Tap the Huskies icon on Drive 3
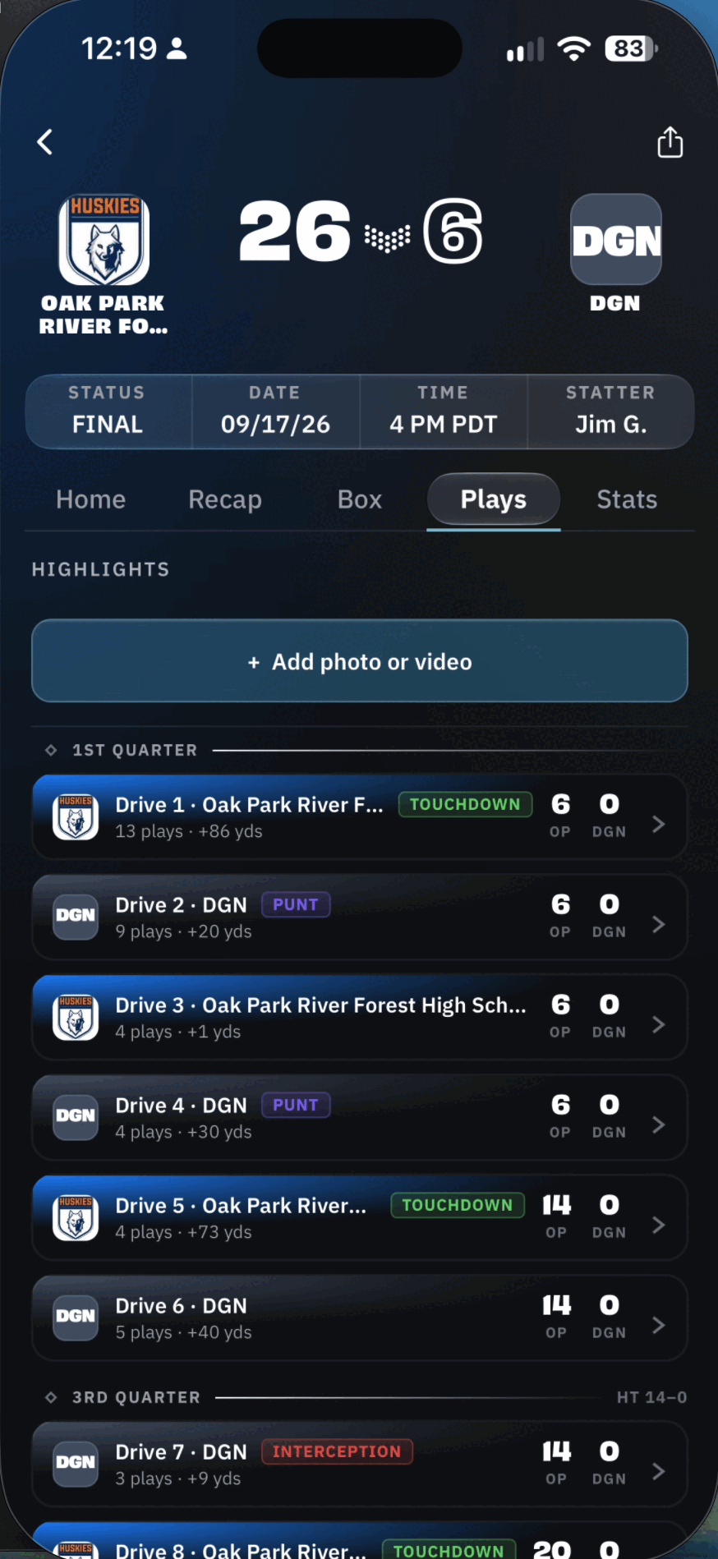This screenshot has height=1559, width=718. pyautogui.click(x=76, y=1017)
